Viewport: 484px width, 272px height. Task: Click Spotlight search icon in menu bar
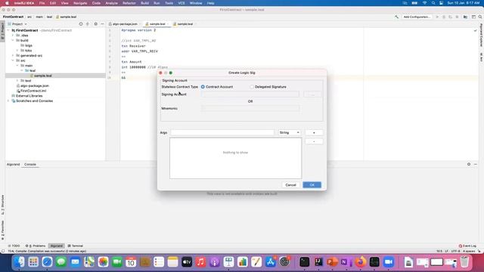tap(433, 3)
